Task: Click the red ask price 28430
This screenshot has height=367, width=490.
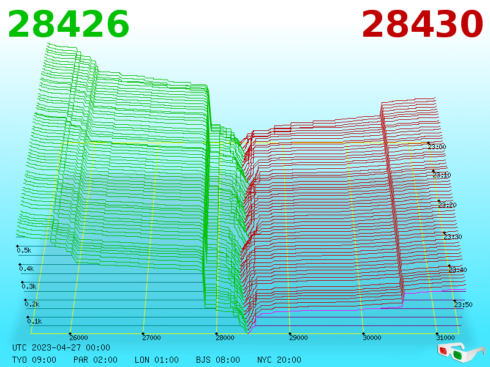Action: 422,24
